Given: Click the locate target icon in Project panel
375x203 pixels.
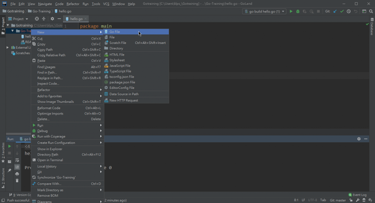Looking at the screenshot, I should pos(37,19).
